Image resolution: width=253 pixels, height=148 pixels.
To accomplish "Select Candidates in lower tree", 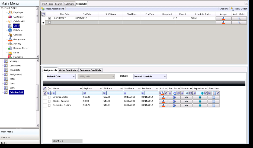I will [15, 65].
